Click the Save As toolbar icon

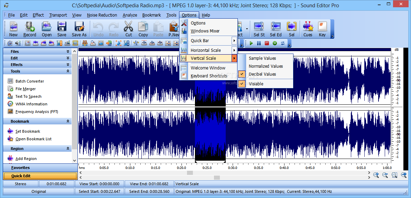pyautogui.click(x=79, y=27)
